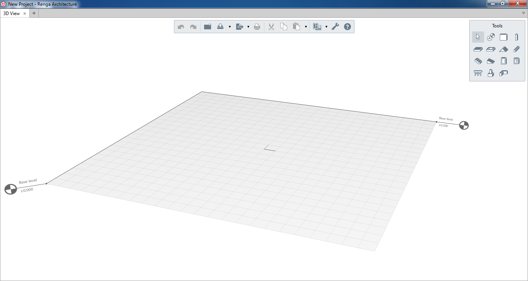Expand the Save options dropdown arrow

point(230,27)
